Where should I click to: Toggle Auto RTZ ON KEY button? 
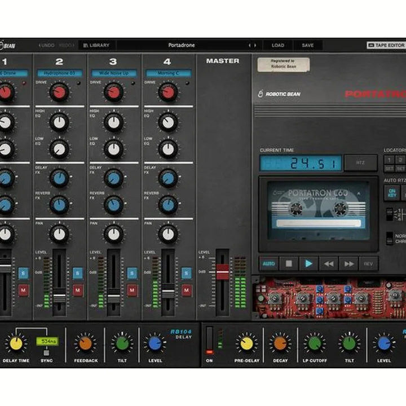coord(392,193)
